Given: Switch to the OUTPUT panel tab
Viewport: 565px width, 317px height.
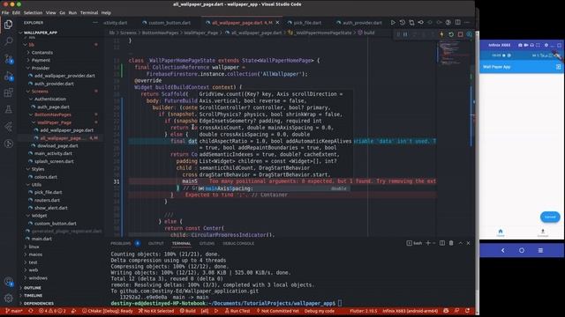Looking at the screenshot, I should click(x=156, y=243).
